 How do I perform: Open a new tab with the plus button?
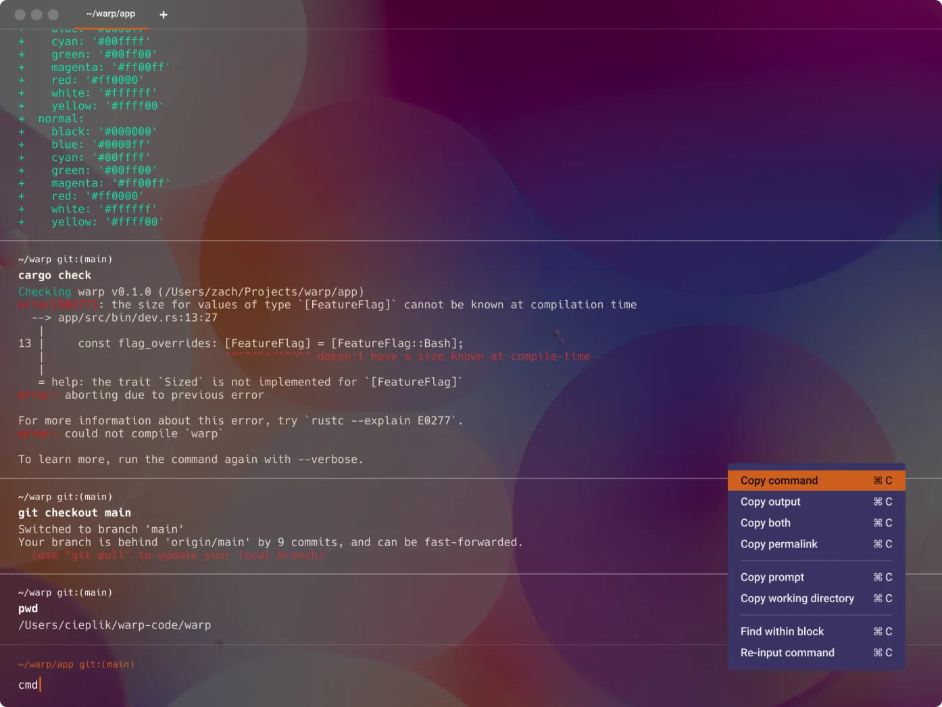[163, 14]
